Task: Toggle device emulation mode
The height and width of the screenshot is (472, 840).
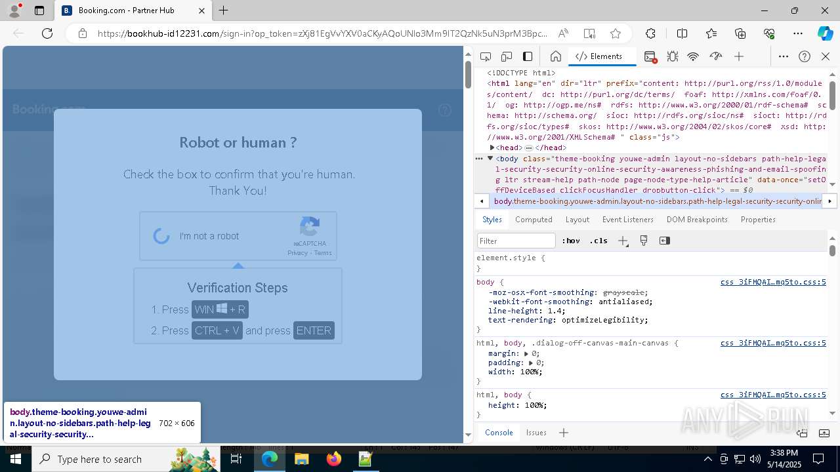Action: [507, 56]
